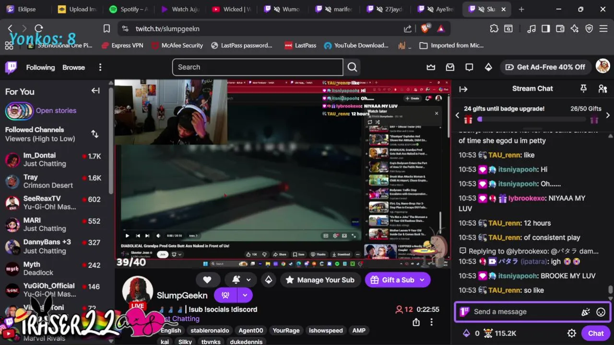
Task: Bookmark this page in the address bar
Action: coord(106,29)
